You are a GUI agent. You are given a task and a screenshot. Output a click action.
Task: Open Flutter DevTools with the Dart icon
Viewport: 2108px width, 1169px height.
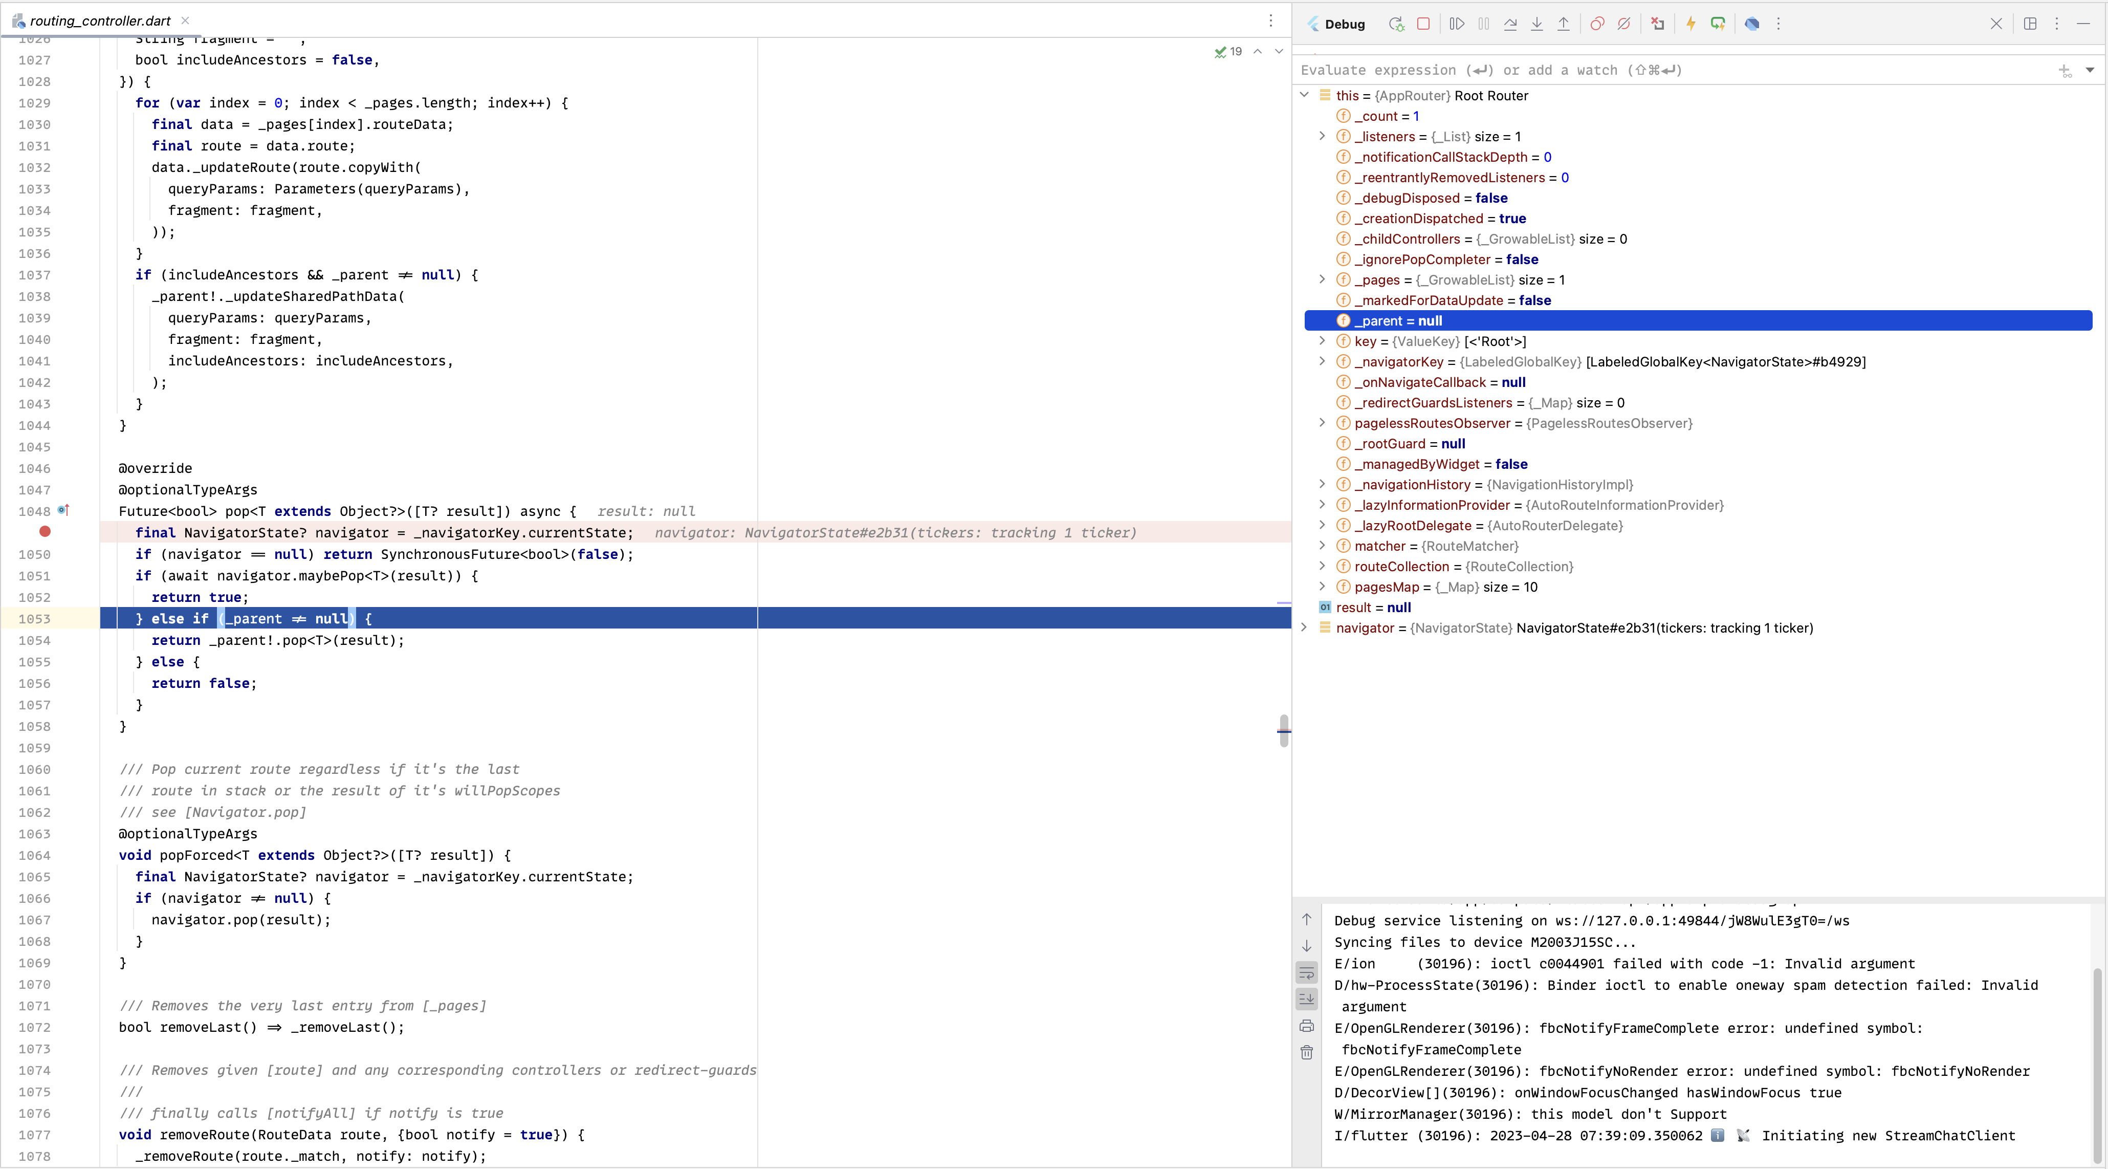[x=1752, y=24]
